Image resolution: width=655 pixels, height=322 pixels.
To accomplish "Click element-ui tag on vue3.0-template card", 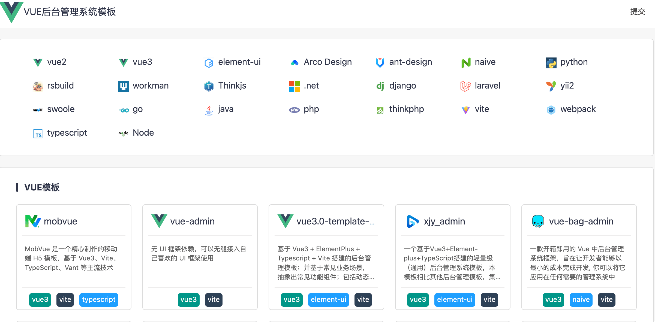I will coord(329,300).
